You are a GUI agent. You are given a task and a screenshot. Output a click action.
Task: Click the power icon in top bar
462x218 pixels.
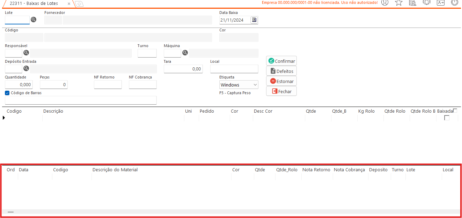pos(454,3)
